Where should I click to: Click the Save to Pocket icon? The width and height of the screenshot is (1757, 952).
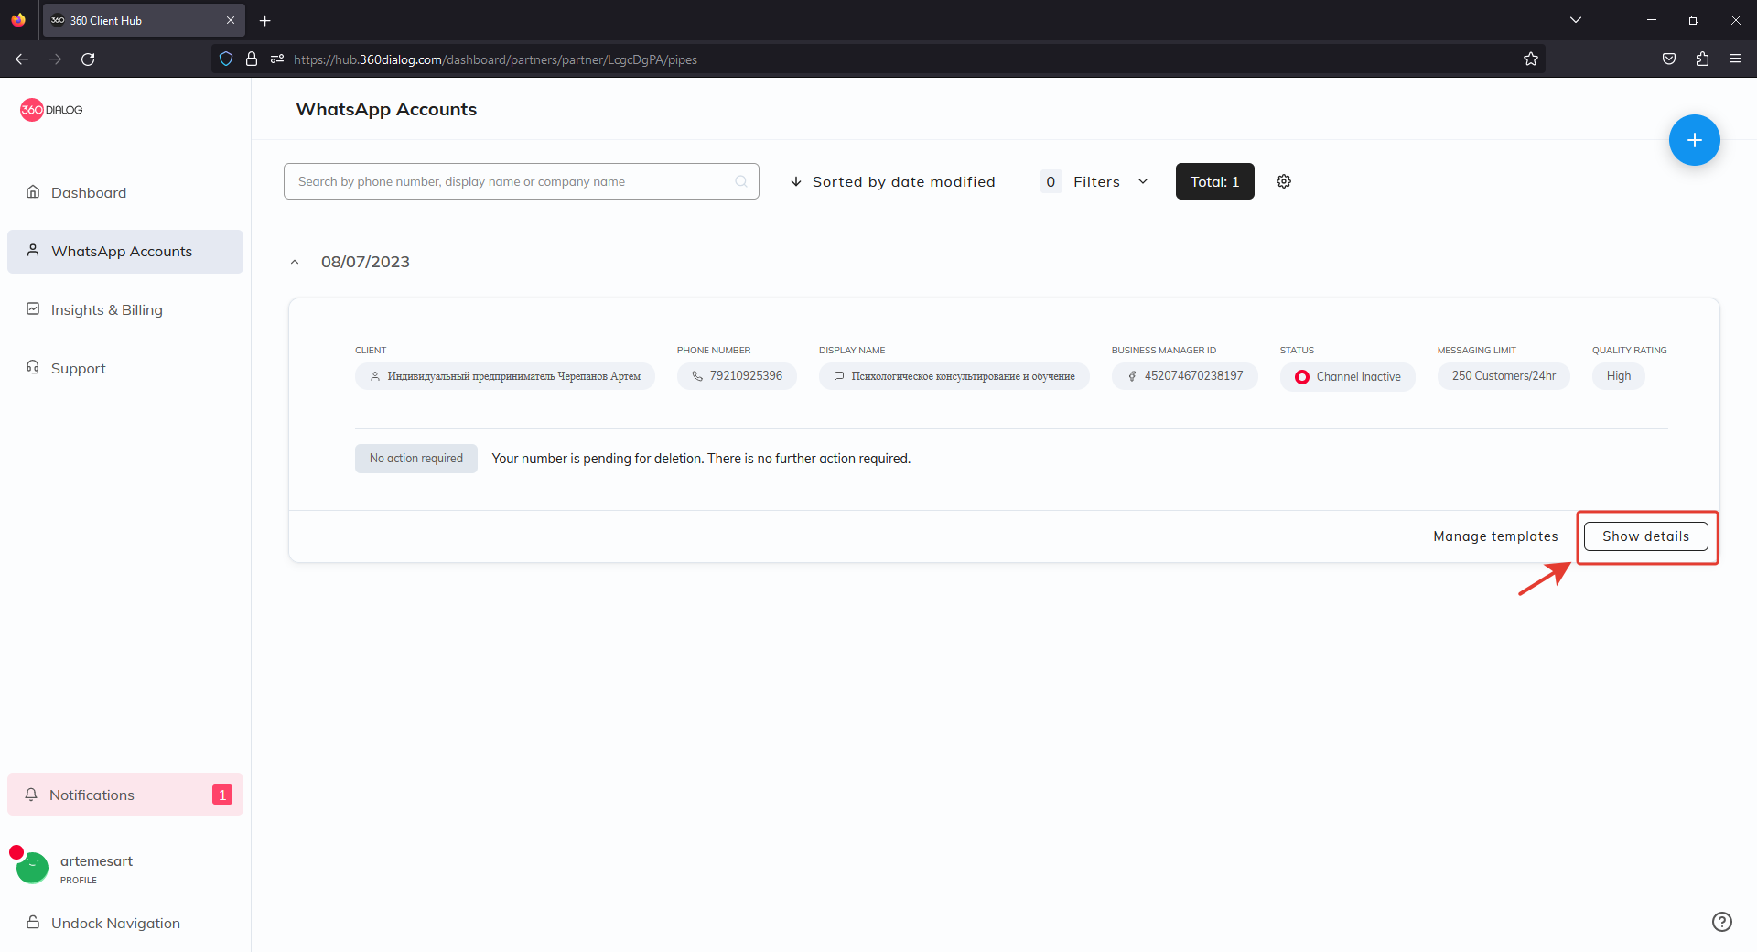click(x=1669, y=59)
